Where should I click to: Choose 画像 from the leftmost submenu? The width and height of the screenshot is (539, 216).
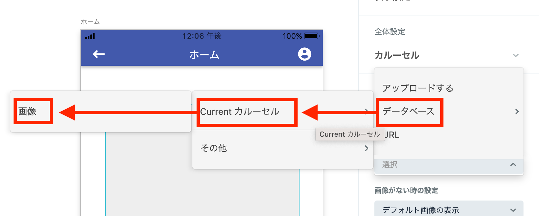[x=27, y=112]
